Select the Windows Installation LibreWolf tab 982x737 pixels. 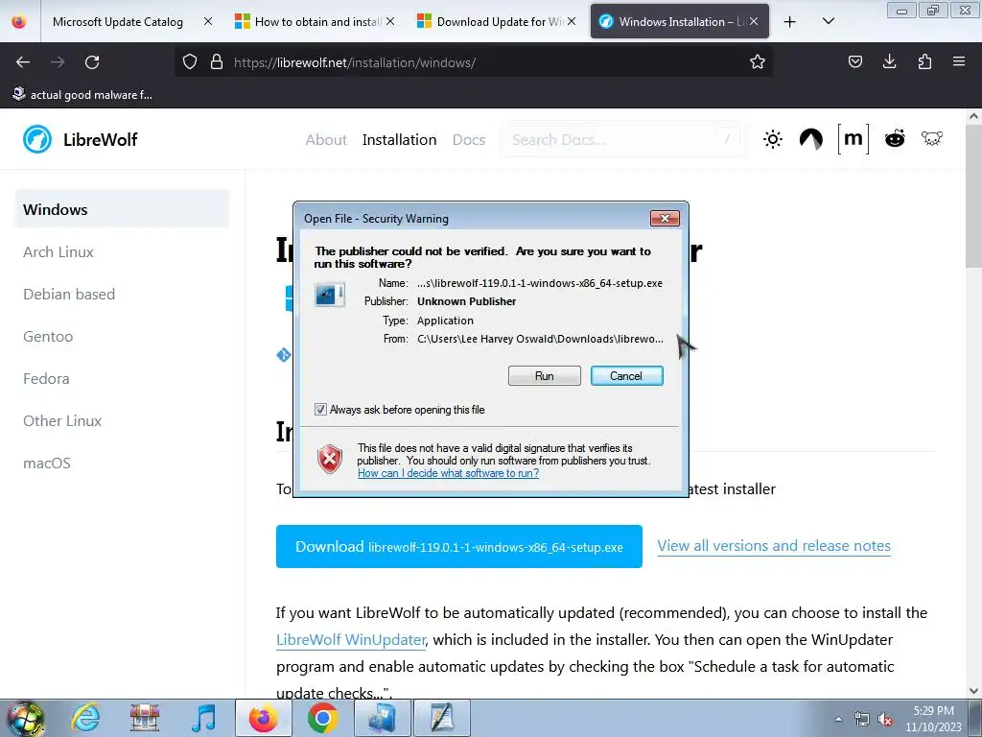point(680,22)
